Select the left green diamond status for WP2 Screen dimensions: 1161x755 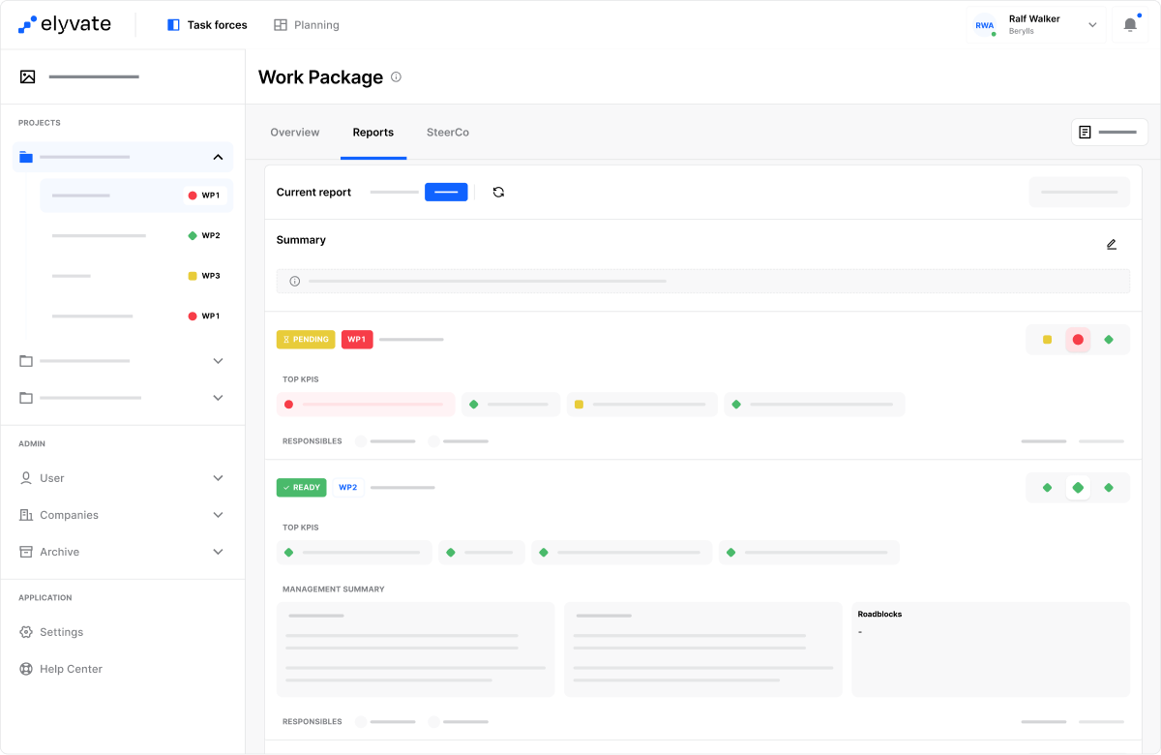click(1047, 488)
